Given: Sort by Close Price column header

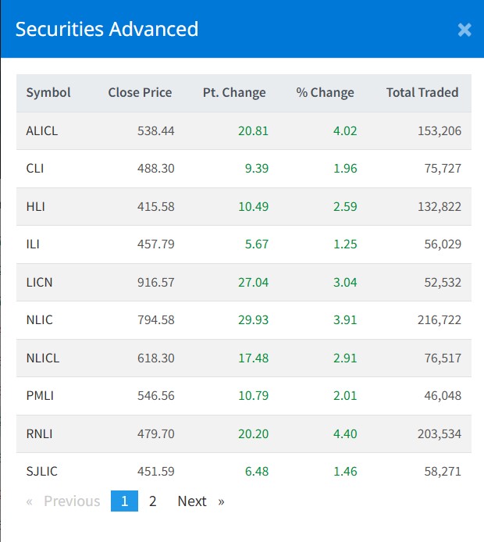Looking at the screenshot, I should tap(140, 92).
